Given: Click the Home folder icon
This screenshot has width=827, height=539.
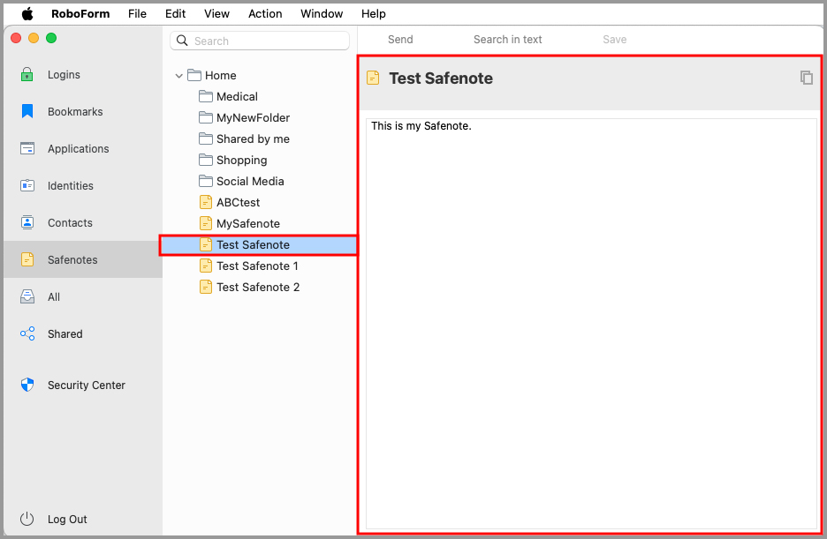Looking at the screenshot, I should (x=194, y=75).
